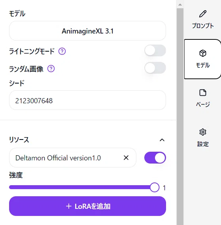Collapse the リソース section chevron
Viewport: 221px width, 225px height.
point(162,140)
